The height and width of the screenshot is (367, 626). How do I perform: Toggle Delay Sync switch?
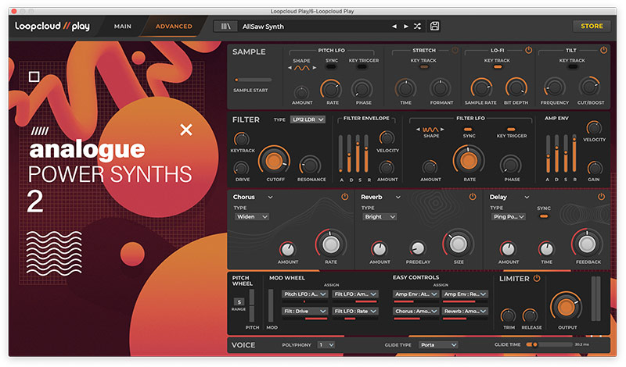pyautogui.click(x=543, y=216)
